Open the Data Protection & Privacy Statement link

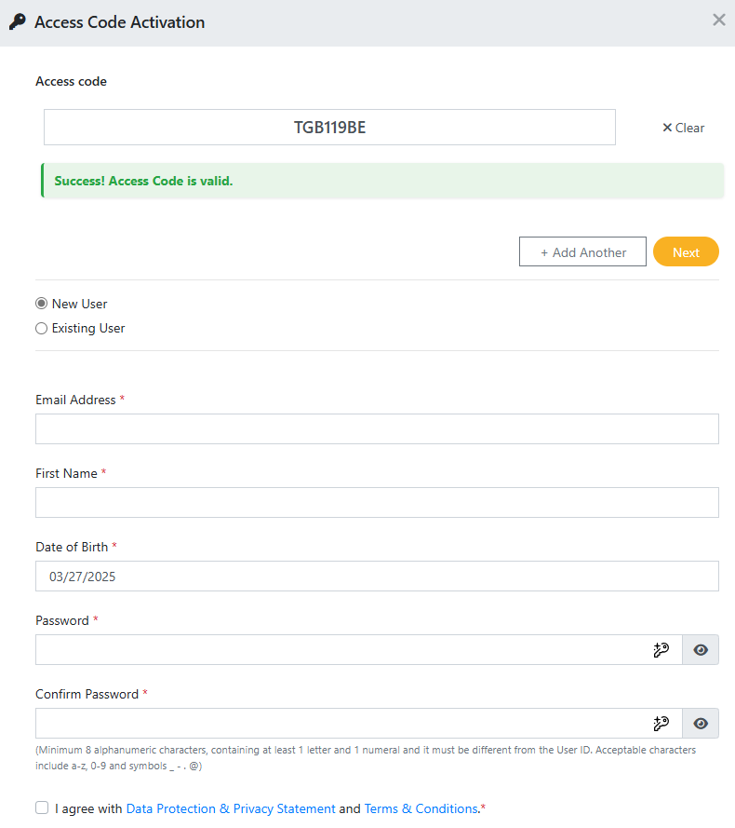click(231, 808)
